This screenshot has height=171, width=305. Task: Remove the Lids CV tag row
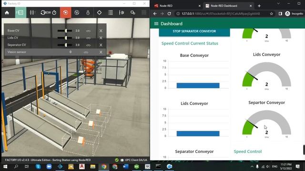101,38
